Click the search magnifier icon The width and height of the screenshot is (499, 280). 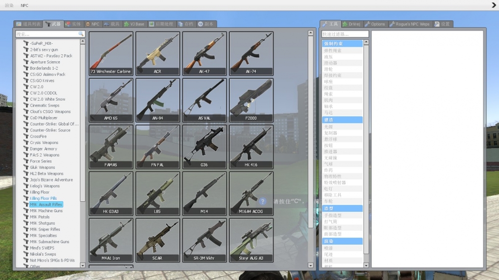pos(81,34)
